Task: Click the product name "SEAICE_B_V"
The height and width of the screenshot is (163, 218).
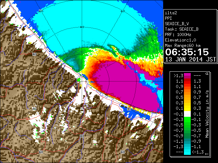Action: [x=177, y=24]
